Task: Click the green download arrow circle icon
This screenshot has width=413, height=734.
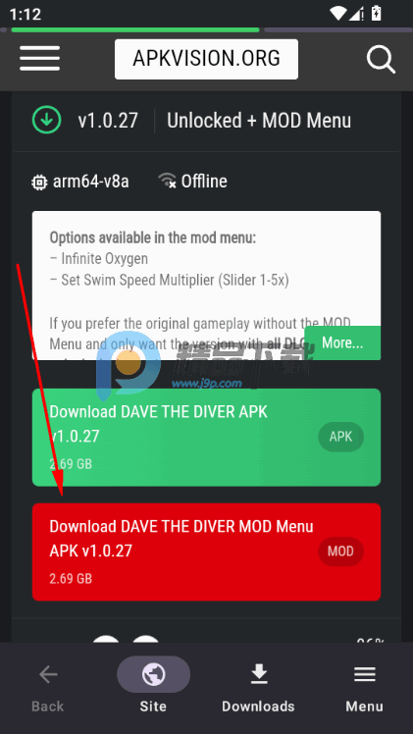Action: (46, 121)
